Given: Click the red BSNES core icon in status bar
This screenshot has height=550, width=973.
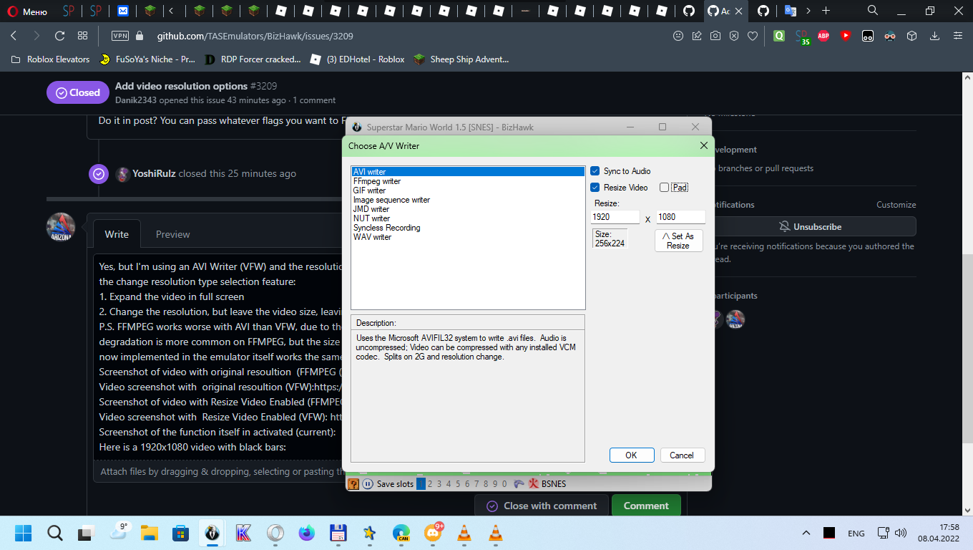Looking at the screenshot, I should click(533, 484).
